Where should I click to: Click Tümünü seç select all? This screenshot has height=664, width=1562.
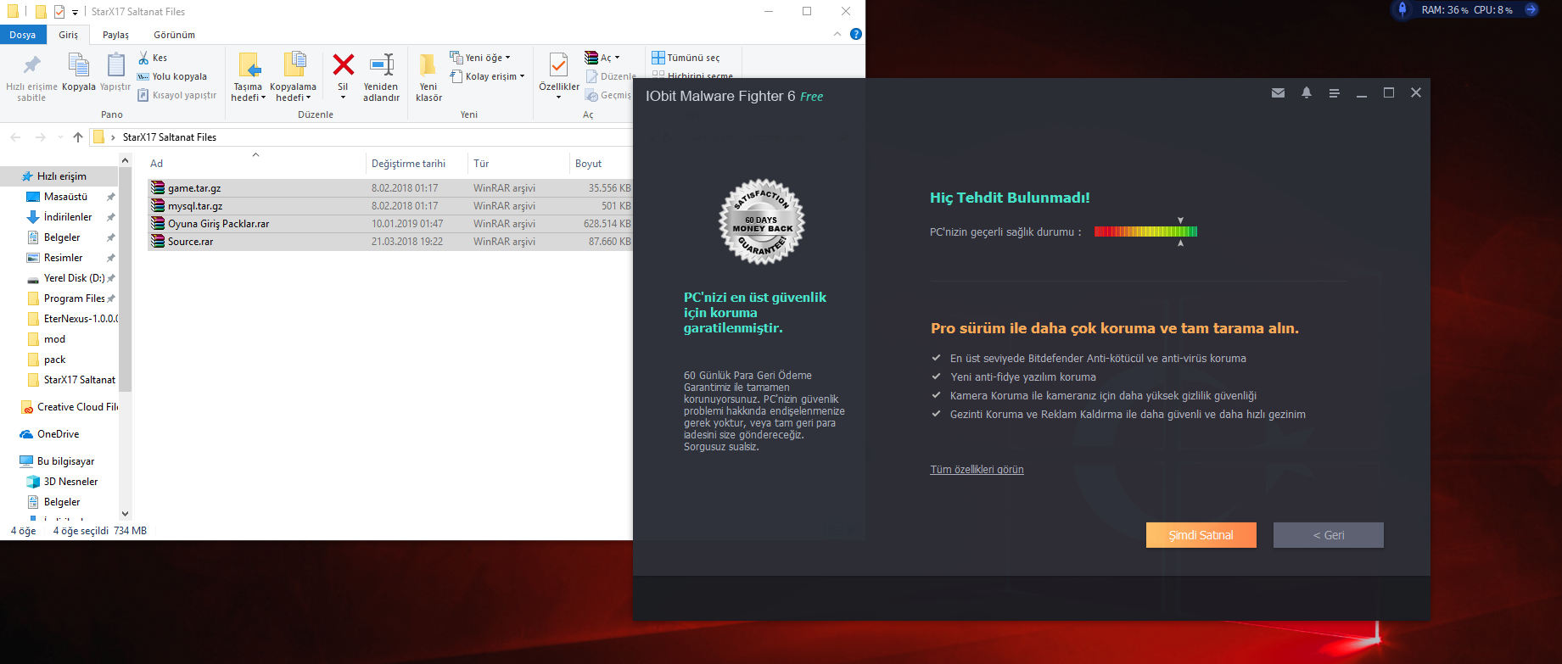coord(686,58)
